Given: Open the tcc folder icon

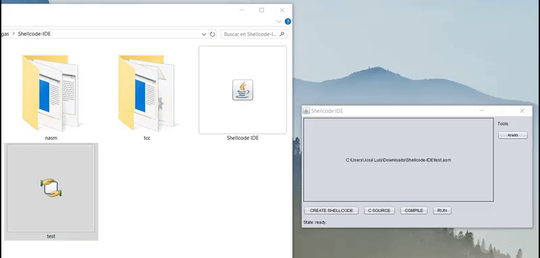Looking at the screenshot, I should pyautogui.click(x=146, y=93).
